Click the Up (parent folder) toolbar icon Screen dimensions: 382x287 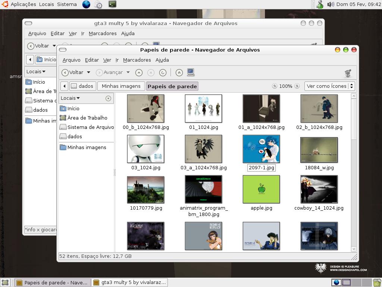(x=139, y=72)
